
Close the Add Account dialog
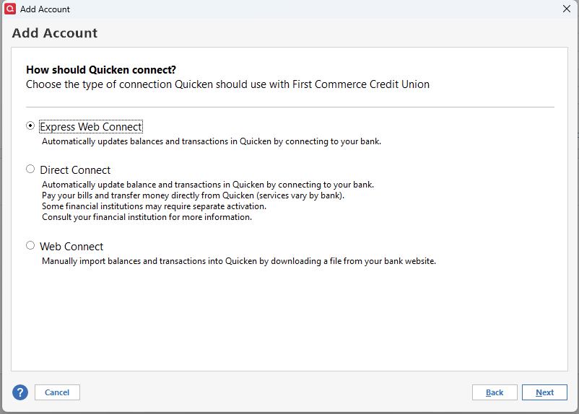567,9
